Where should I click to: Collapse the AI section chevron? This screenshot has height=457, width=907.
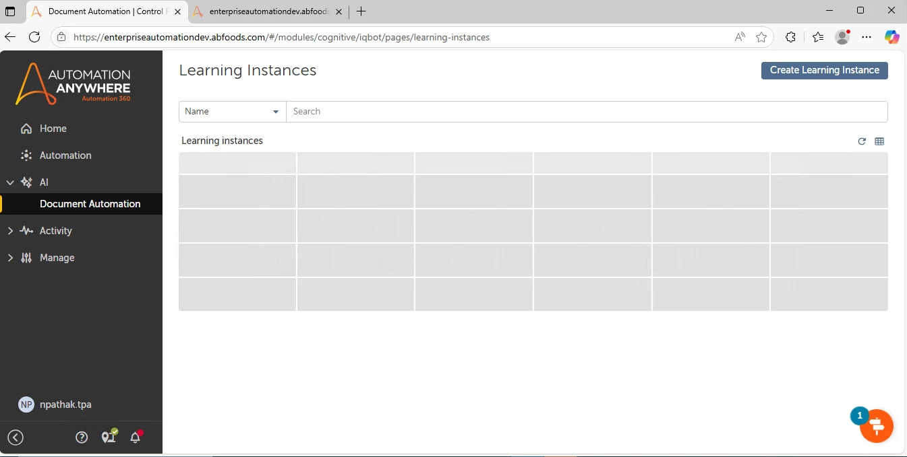coord(10,182)
